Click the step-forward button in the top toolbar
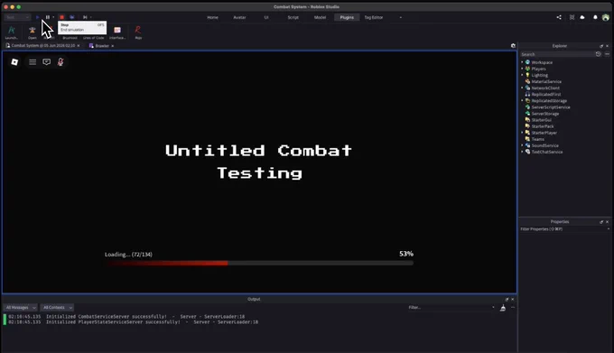This screenshot has height=353, width=614. point(85,17)
